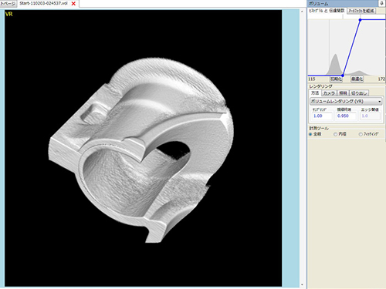Image resolution: width=386 pixels, height=289 pixels.
Task: Open the 切り出し rendering tab
Action: click(x=359, y=93)
